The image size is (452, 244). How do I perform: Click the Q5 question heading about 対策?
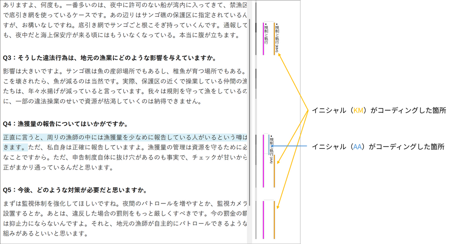[x=75, y=189]
